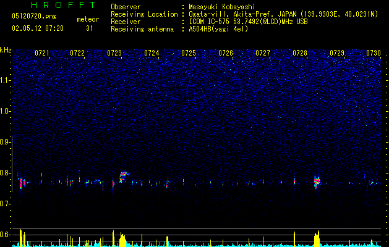Click the 0723 time marker
389x247 pixels.
(114, 52)
